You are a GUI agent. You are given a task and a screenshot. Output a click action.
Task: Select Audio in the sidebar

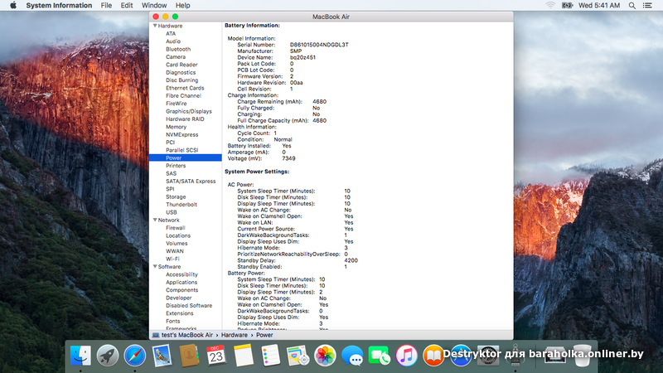[x=173, y=41]
